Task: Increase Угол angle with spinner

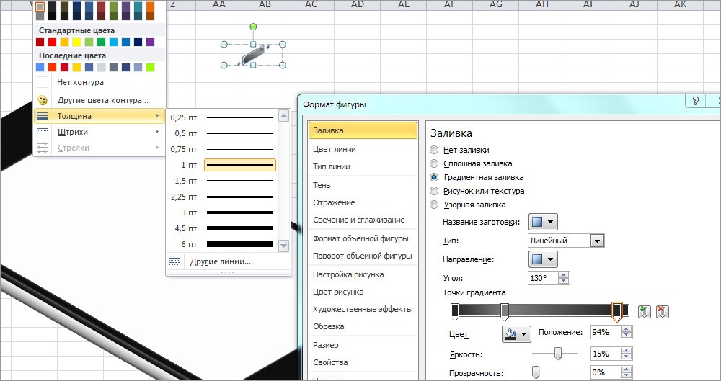Action: point(564,275)
